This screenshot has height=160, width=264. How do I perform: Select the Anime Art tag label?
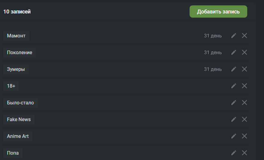[x=18, y=136]
